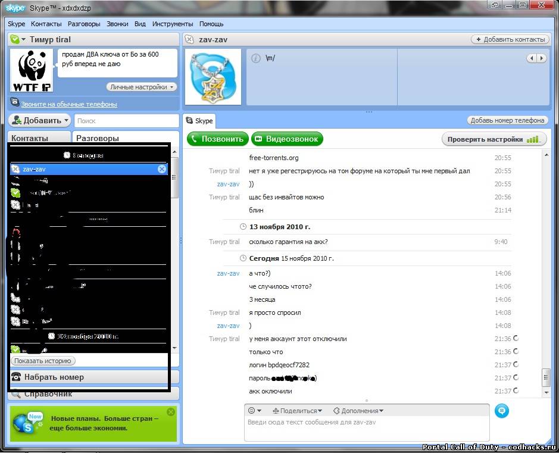Open the Разговоры menu in the menu bar
This screenshot has width=559, height=453.
(84, 24)
